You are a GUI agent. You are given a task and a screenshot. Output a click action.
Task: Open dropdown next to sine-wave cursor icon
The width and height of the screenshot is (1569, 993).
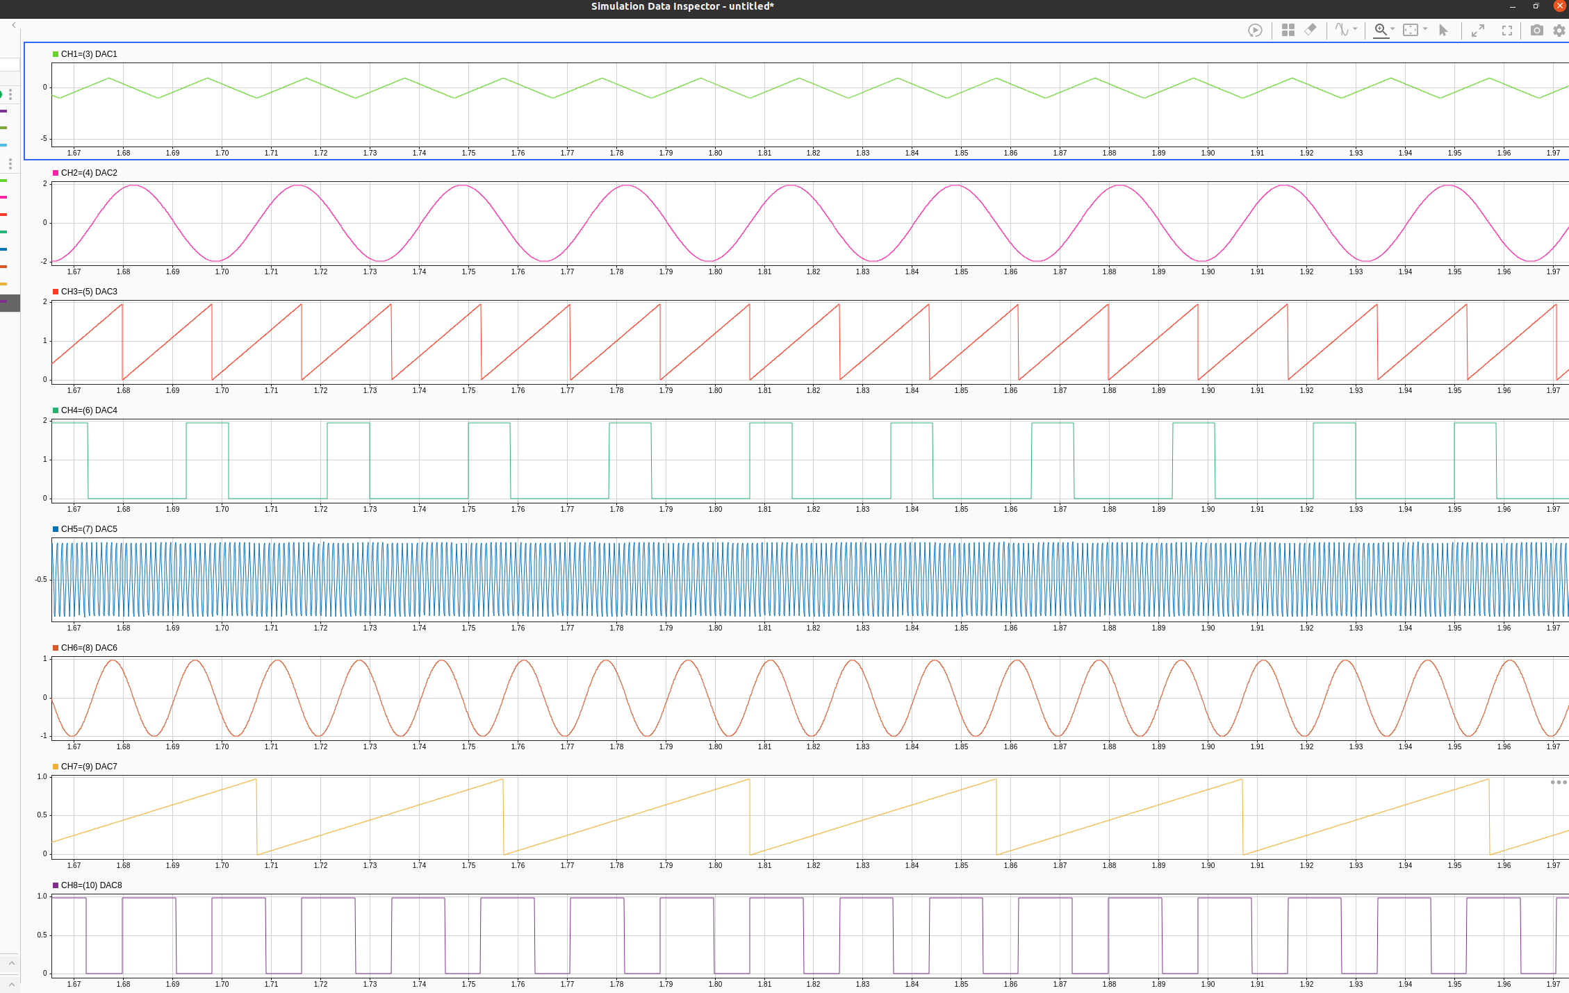tap(1355, 29)
